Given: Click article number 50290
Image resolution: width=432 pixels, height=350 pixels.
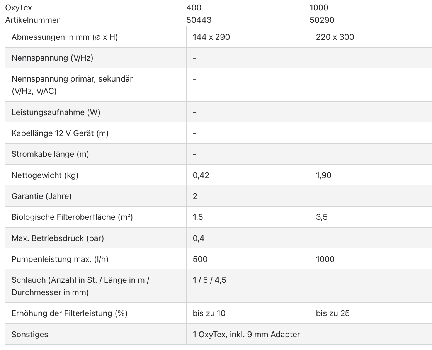Looking at the screenshot, I should point(322,20).
